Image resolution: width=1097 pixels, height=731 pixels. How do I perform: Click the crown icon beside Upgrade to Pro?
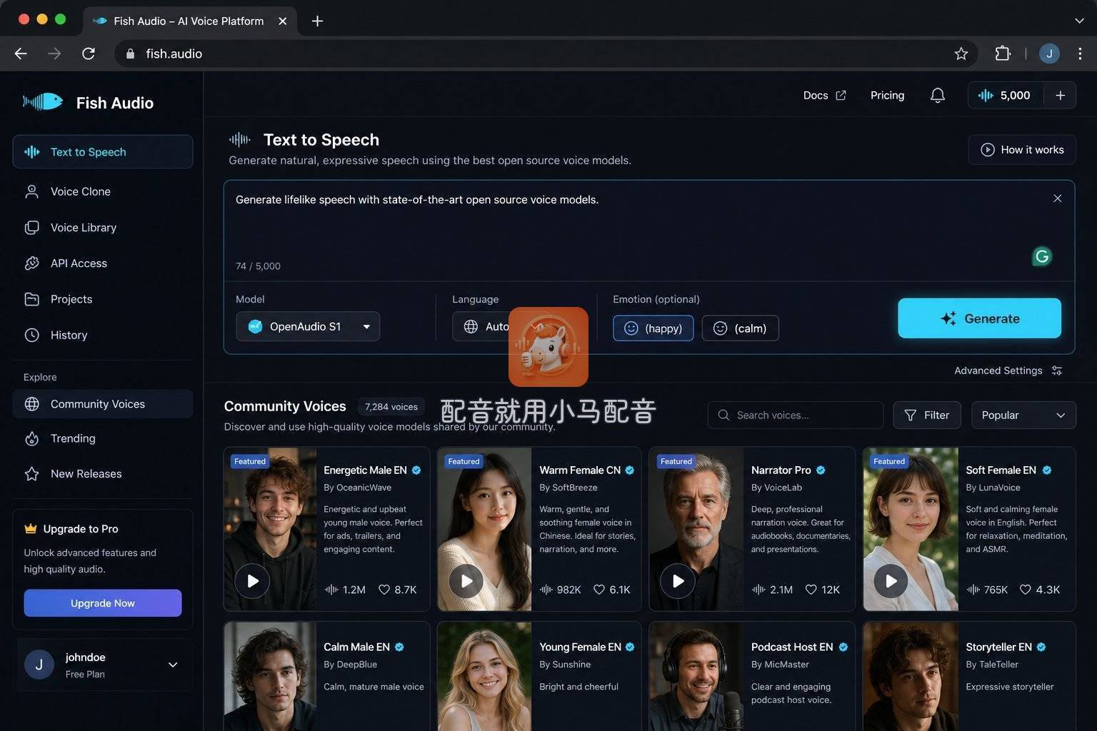(x=31, y=529)
